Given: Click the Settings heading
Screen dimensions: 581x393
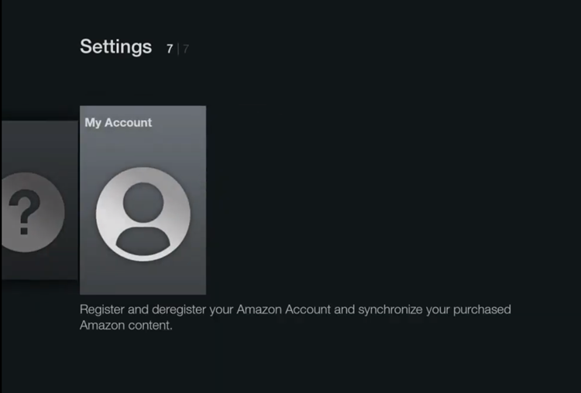Looking at the screenshot, I should (x=116, y=47).
